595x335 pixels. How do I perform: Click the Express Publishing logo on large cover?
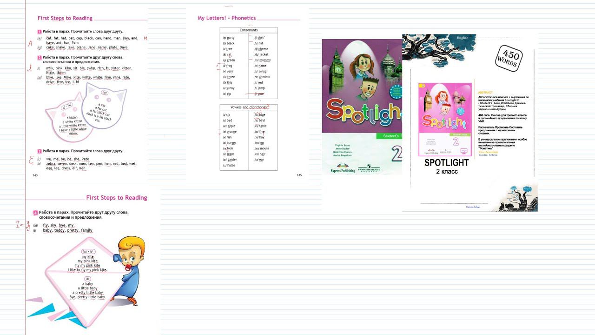pos(342,168)
